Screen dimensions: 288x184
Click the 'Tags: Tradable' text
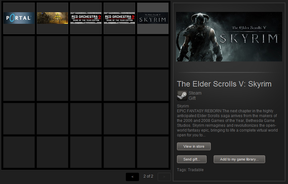coord(190,170)
